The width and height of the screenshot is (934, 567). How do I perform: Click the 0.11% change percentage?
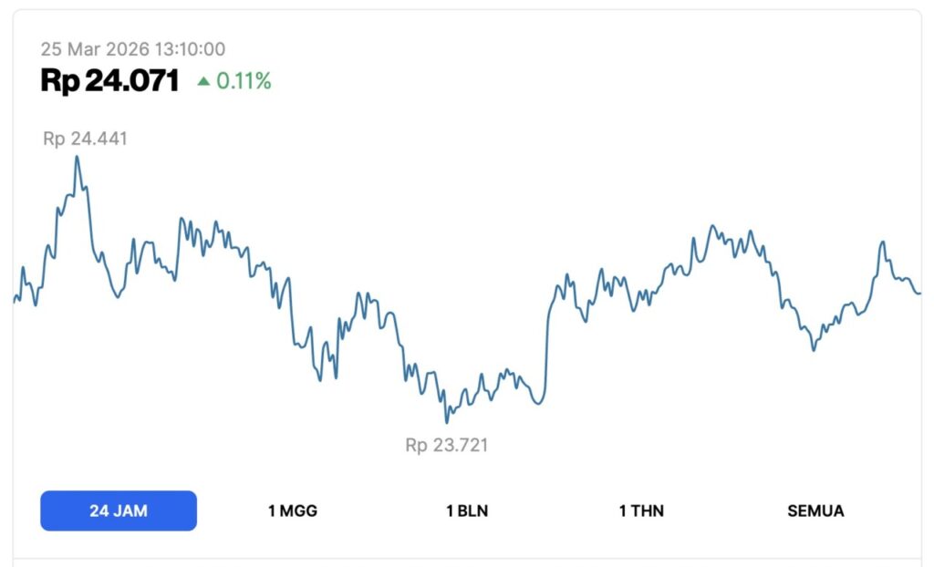(x=244, y=81)
